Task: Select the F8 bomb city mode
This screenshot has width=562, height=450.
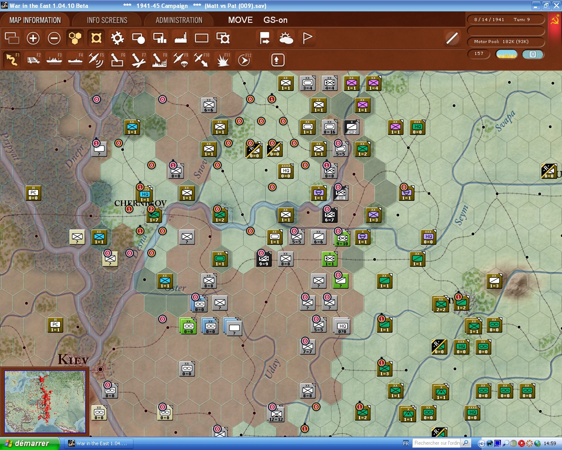Action: click(x=159, y=60)
